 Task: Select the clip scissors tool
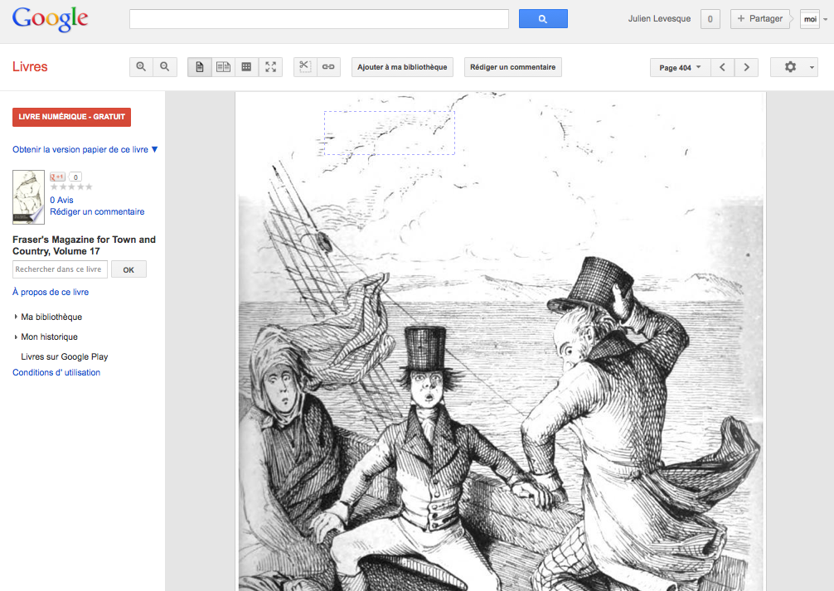tap(305, 67)
